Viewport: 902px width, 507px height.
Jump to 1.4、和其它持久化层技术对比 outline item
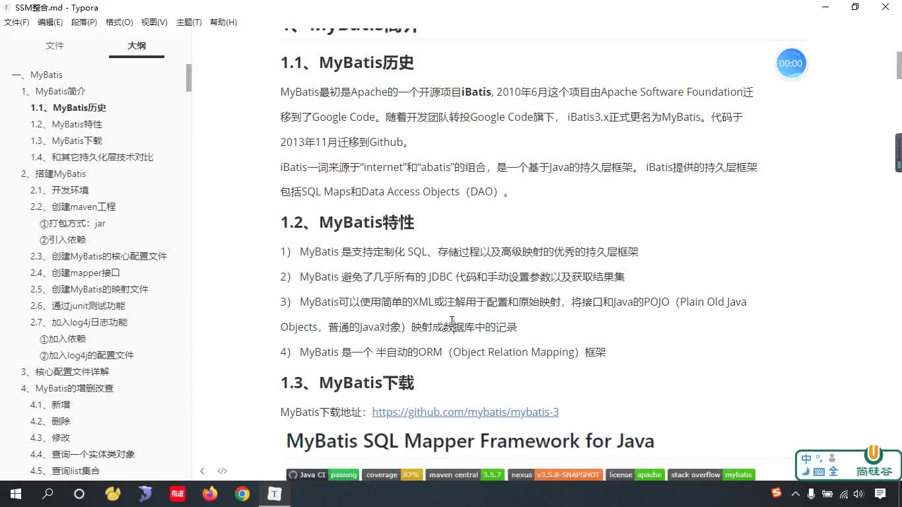pyautogui.click(x=92, y=157)
